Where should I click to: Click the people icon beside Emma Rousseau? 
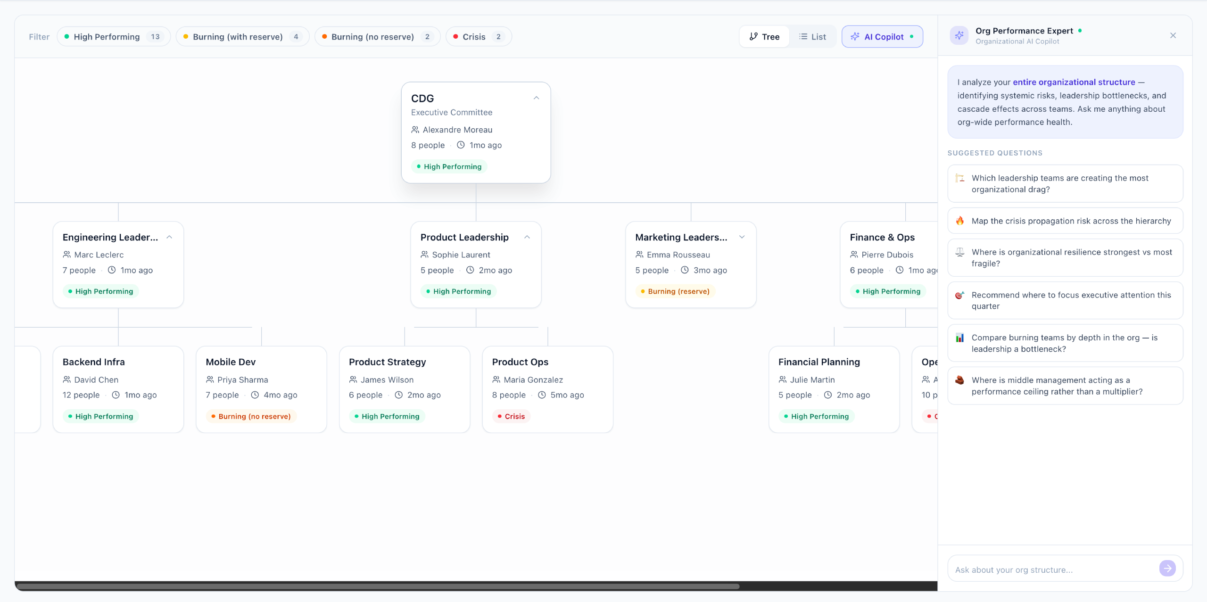639,255
